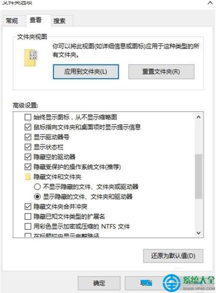Click 还原为默认值(D) button
The width and height of the screenshot is (216, 293).
173,256
